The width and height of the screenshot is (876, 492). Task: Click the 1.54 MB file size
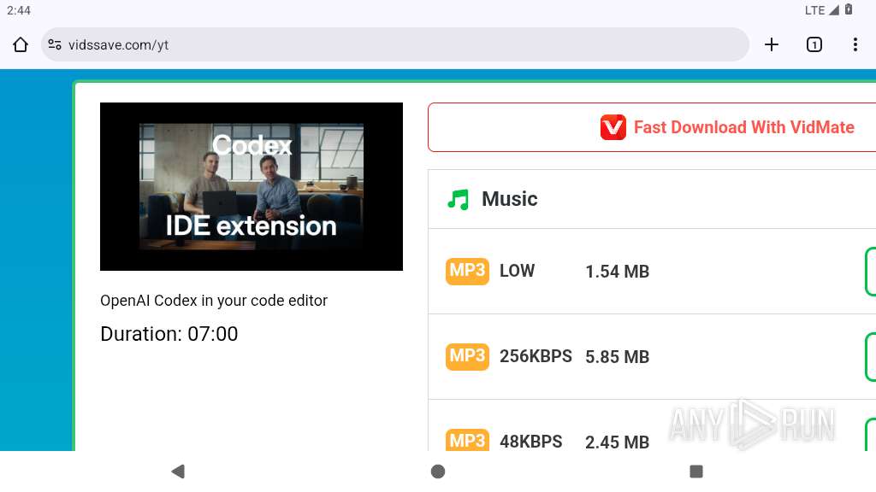617,272
